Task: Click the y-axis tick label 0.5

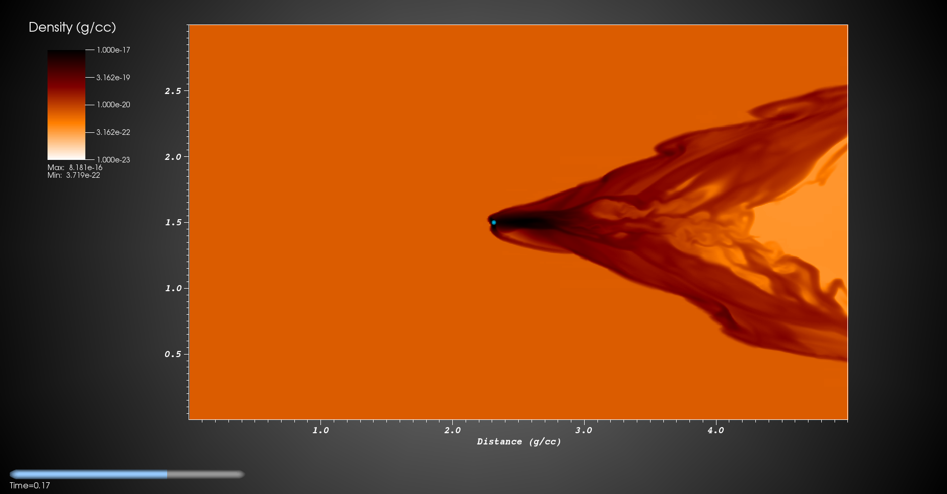Action: pyautogui.click(x=173, y=354)
